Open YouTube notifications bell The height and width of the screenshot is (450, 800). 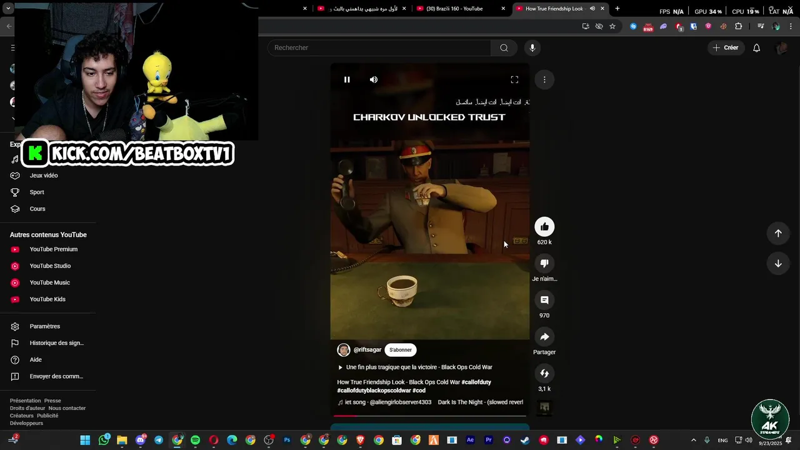click(x=756, y=47)
